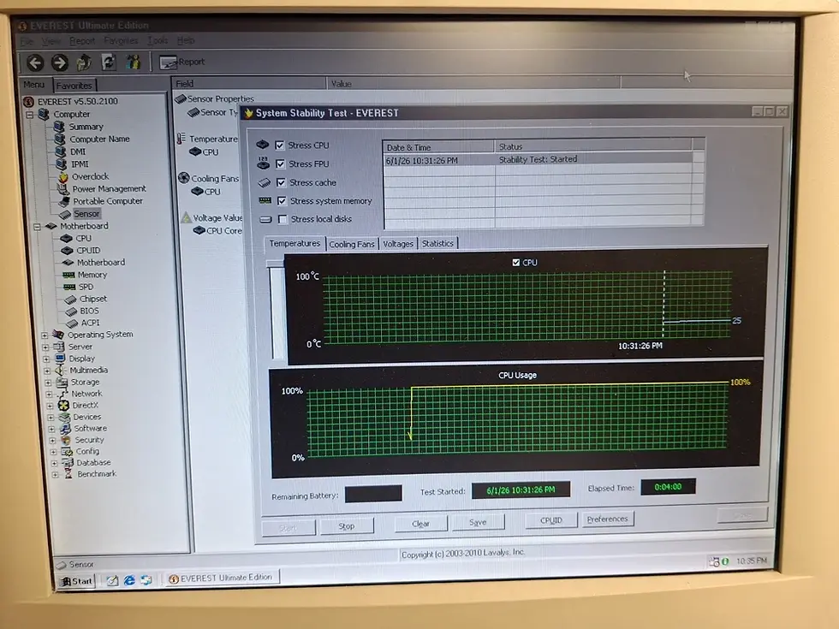Expand the Operating System tree node
The width and height of the screenshot is (839, 629).
tap(45, 335)
